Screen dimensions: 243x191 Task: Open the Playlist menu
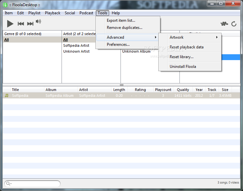34,13
